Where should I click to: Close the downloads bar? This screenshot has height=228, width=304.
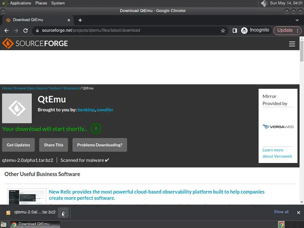click(298, 212)
